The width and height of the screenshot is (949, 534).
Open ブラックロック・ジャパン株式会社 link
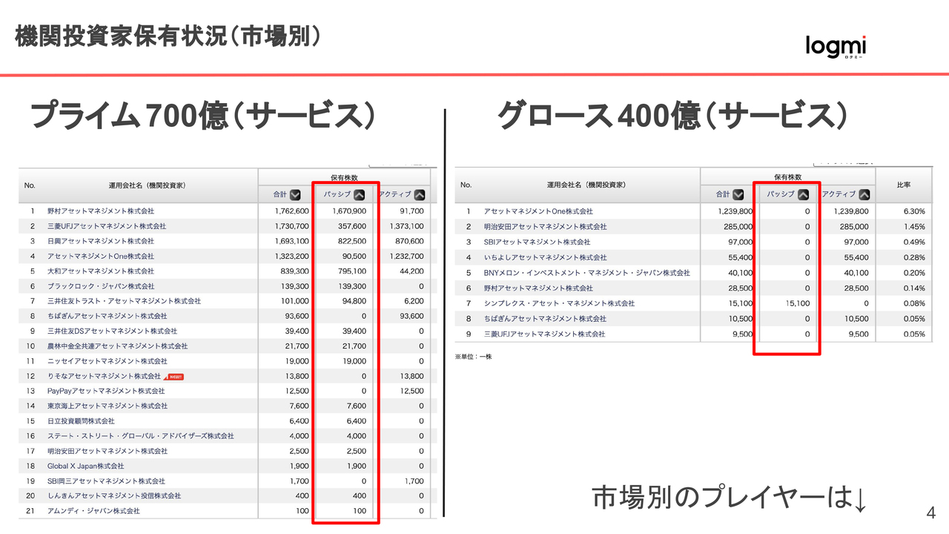click(x=101, y=286)
